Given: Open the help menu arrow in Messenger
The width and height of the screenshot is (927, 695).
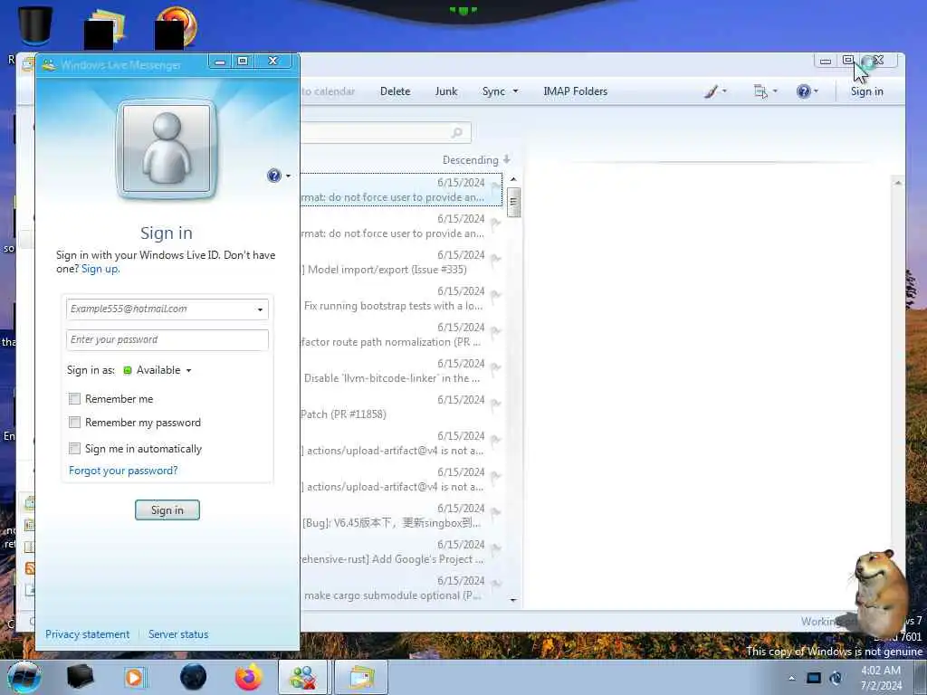Looking at the screenshot, I should click(288, 176).
